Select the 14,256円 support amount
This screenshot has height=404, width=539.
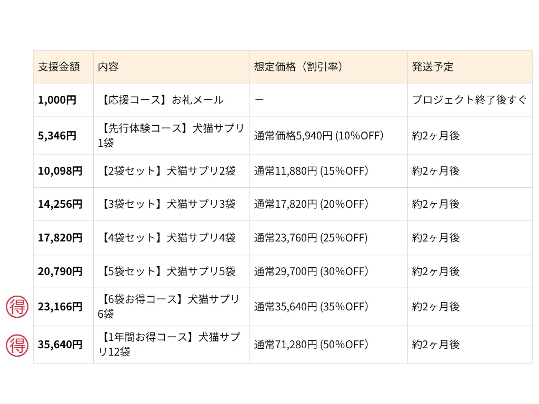tap(60, 204)
